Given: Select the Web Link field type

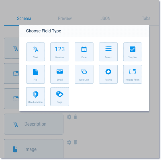Looking at the screenshot, I should (84, 74).
